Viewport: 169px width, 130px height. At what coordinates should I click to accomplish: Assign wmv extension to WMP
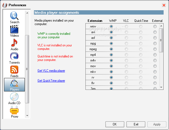point(111,26)
